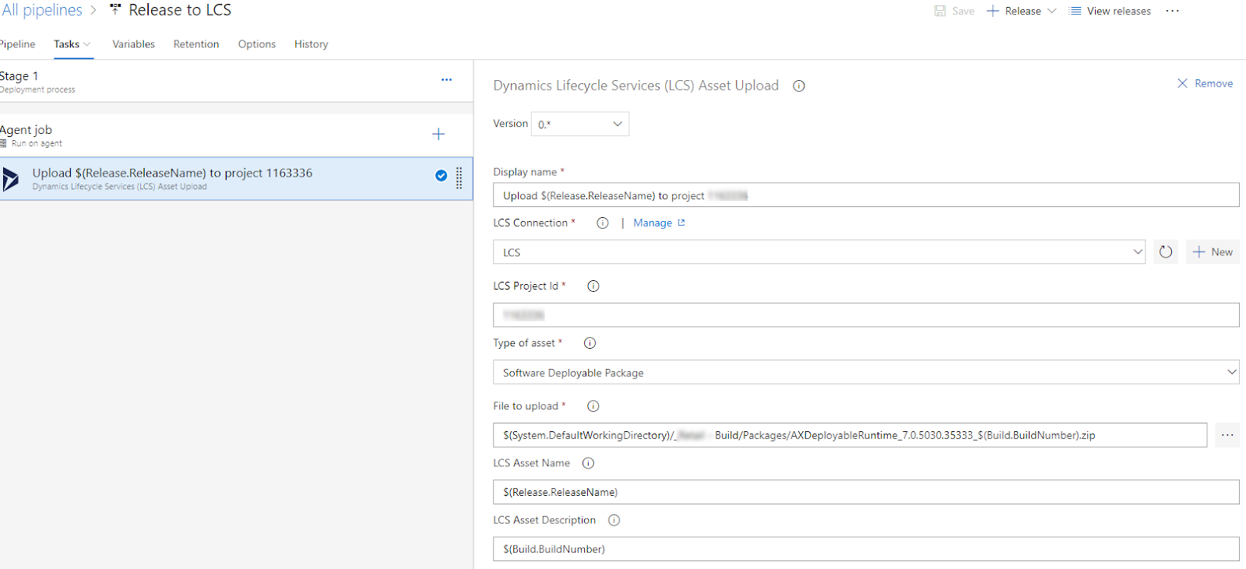
Task: Toggle the Upload task checkmark
Action: tap(441, 176)
